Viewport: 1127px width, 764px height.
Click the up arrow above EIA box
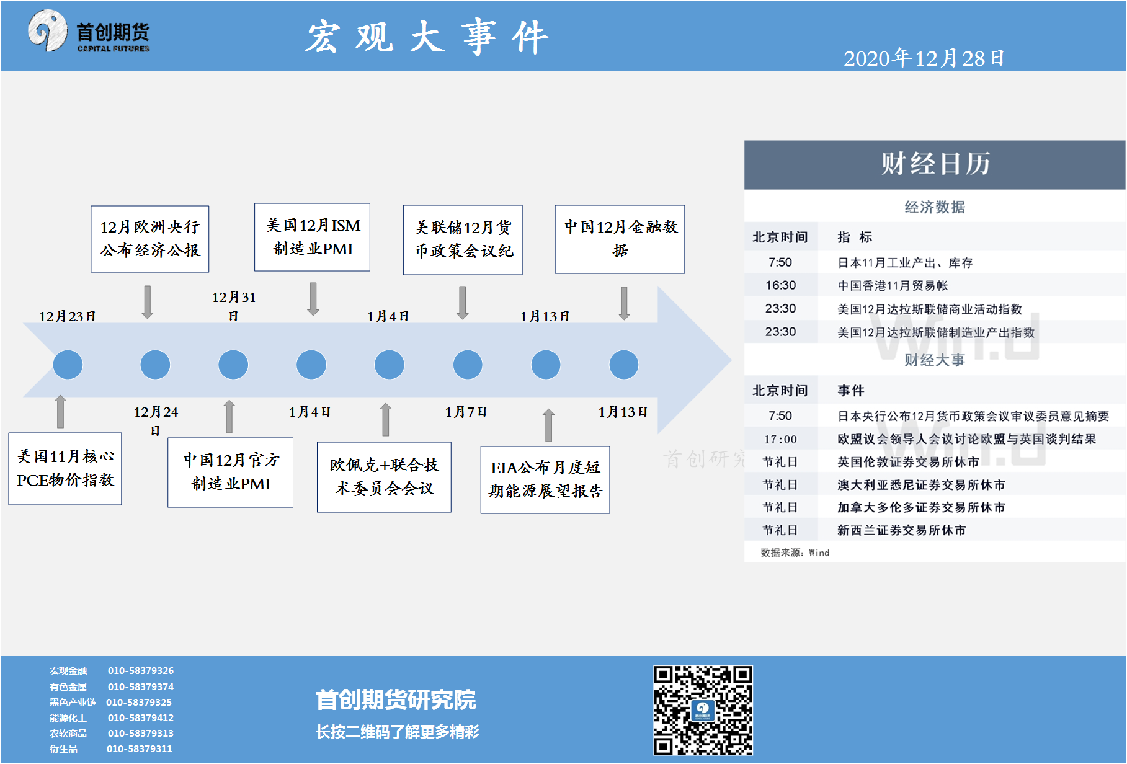click(548, 425)
